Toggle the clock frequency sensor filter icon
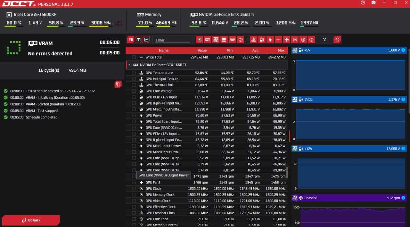This screenshot has height=227, width=410. pyautogui.click(x=295, y=40)
